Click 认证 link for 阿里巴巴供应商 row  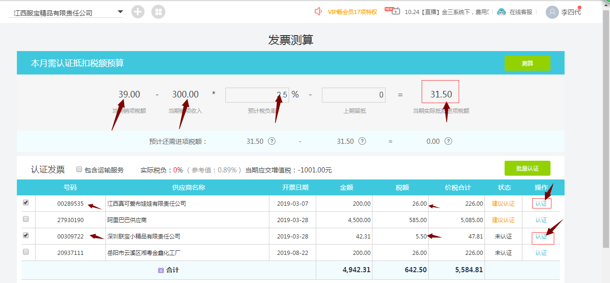click(x=541, y=220)
